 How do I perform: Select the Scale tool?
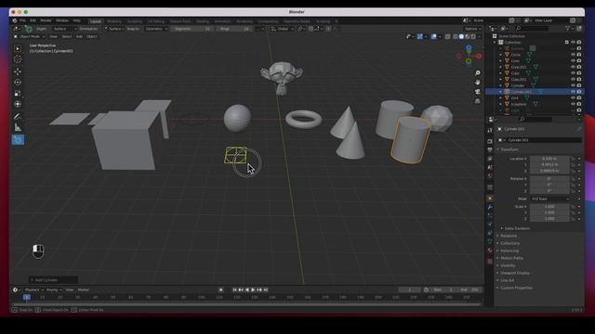[x=18, y=93]
